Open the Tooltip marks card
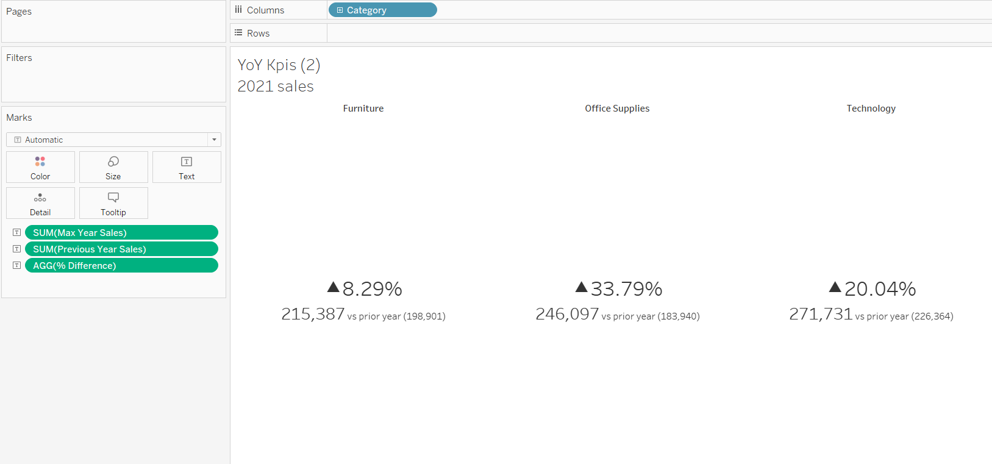 [113, 203]
